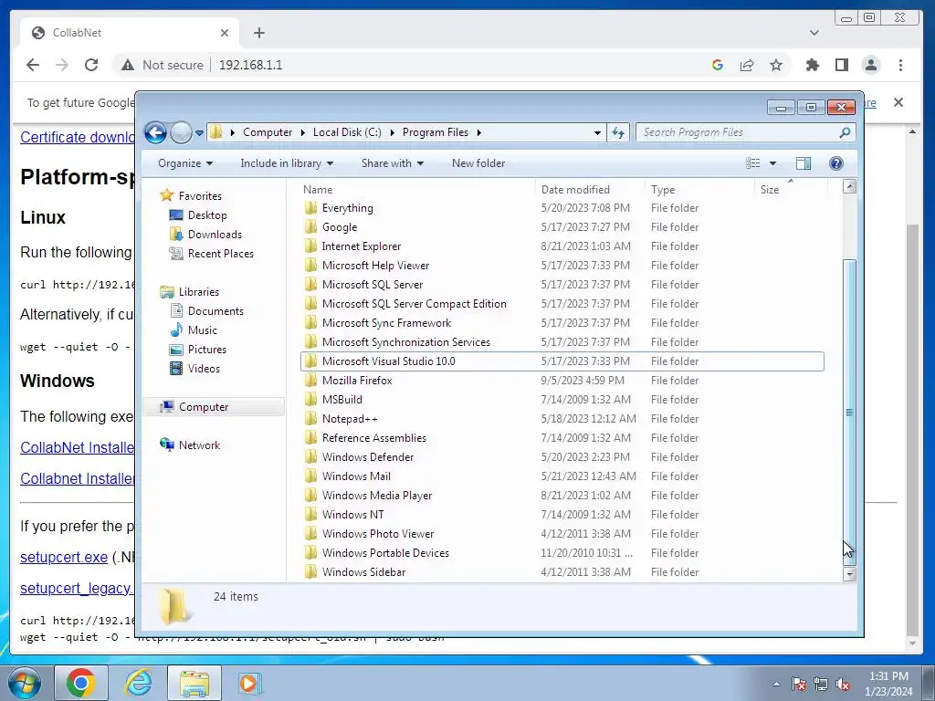This screenshot has width=935, height=701.
Task: Go back with Explorer's blue back arrow
Action: (x=155, y=132)
